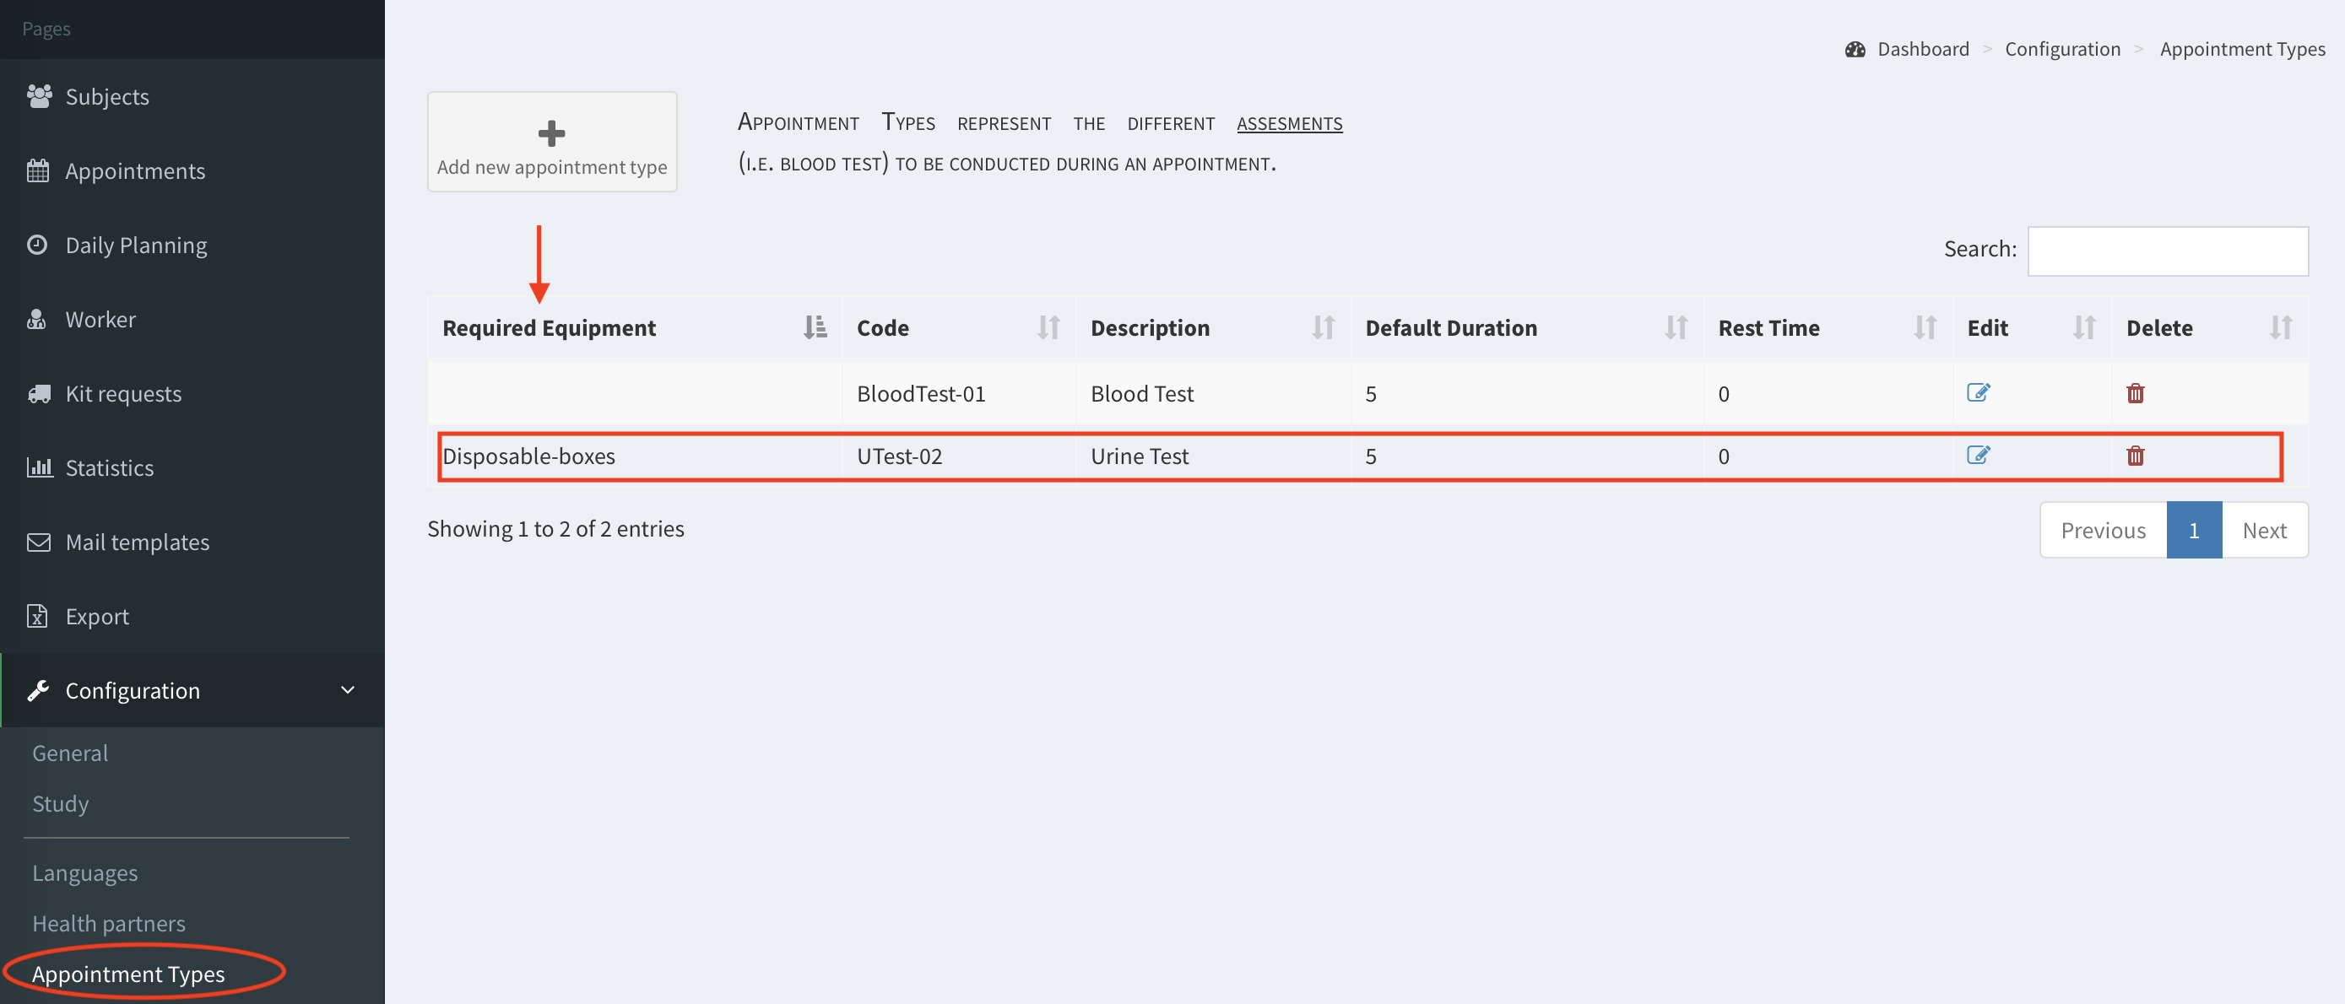
Task: Open Subjects page from sidebar
Action: 106,96
